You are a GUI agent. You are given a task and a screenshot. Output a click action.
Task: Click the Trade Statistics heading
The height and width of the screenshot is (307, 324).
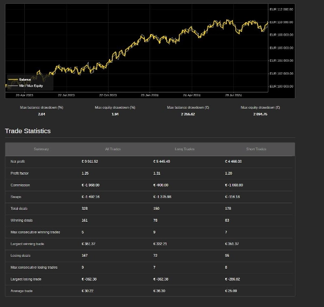pyautogui.click(x=28, y=131)
